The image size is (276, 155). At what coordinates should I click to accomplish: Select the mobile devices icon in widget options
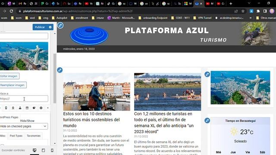pos(6,108)
